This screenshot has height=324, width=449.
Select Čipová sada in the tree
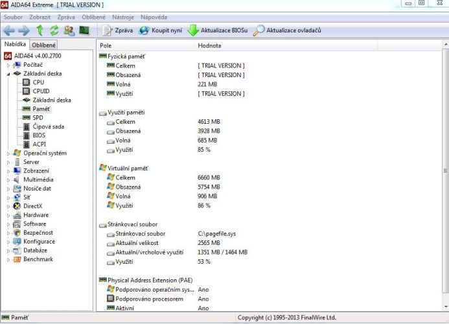(43, 126)
